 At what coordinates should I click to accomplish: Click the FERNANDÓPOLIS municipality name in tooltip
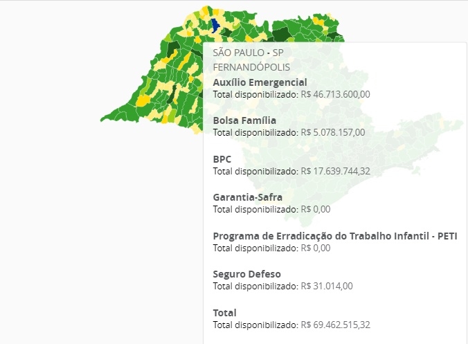(x=251, y=67)
